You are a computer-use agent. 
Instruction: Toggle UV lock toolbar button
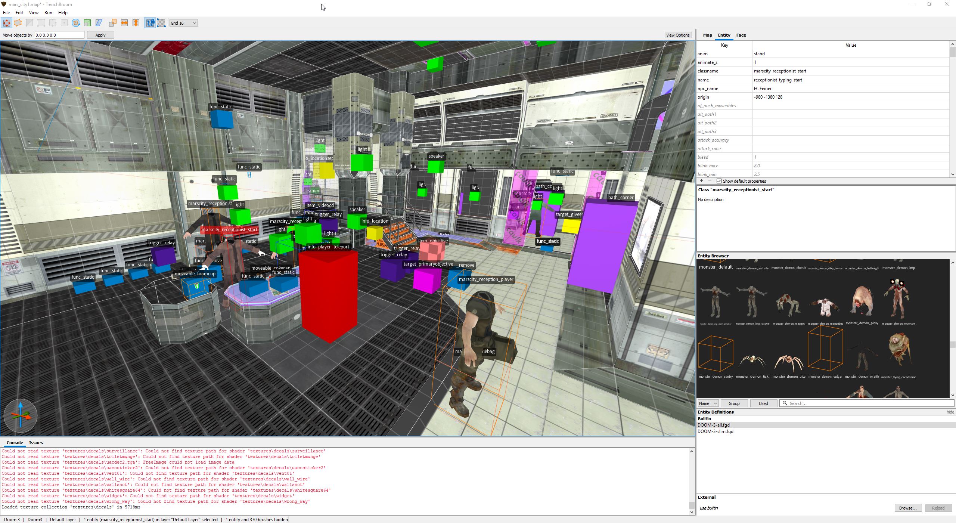(x=161, y=23)
